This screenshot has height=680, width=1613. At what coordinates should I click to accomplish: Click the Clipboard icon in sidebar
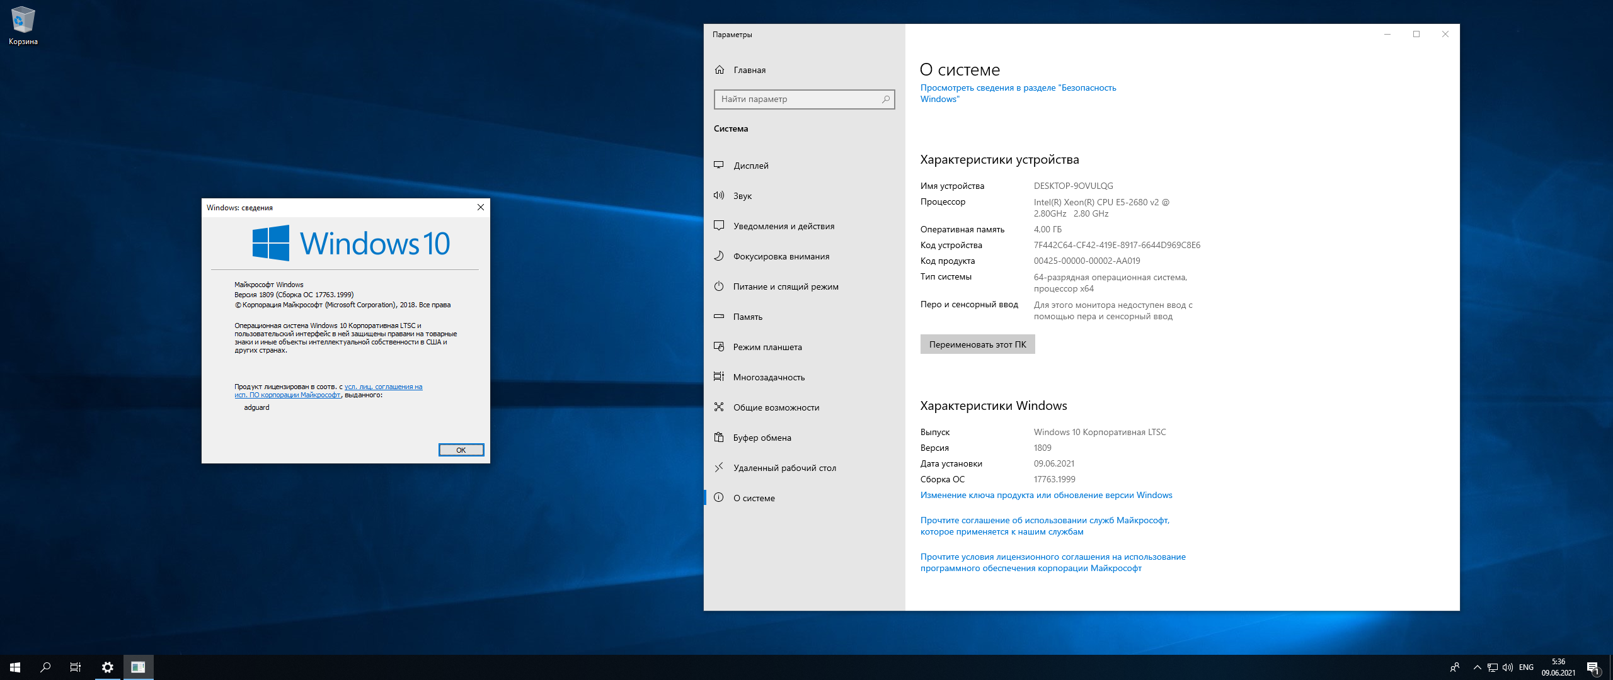point(719,437)
